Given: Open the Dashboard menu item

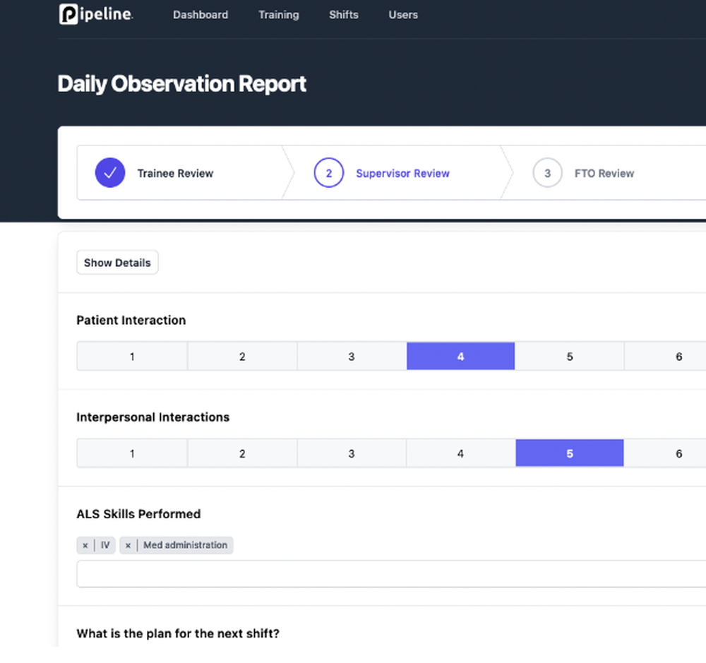Looking at the screenshot, I should tap(201, 14).
